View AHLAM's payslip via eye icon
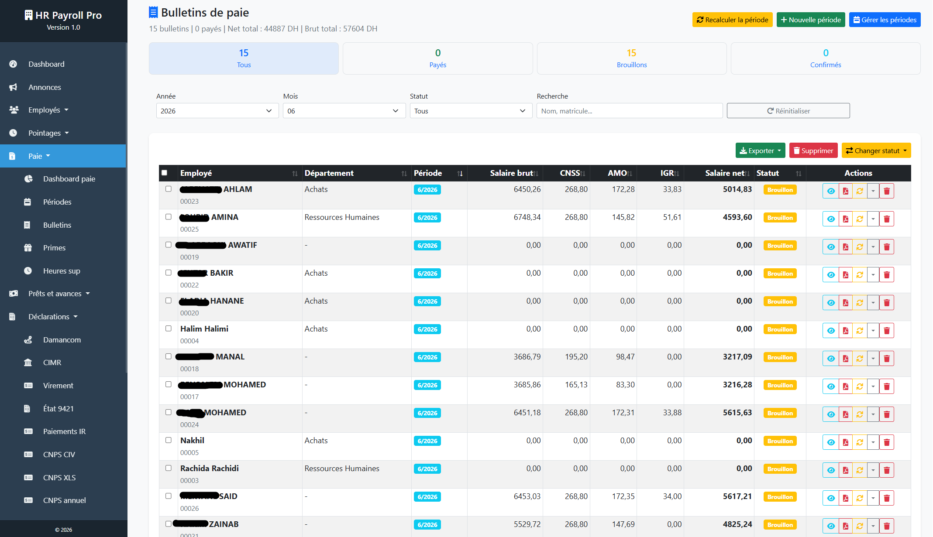This screenshot has height=537, width=933. (830, 191)
